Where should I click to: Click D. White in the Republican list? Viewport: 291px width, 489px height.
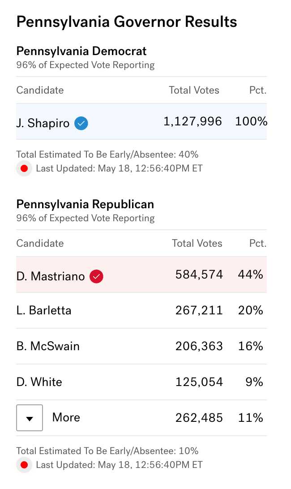pyautogui.click(x=39, y=382)
